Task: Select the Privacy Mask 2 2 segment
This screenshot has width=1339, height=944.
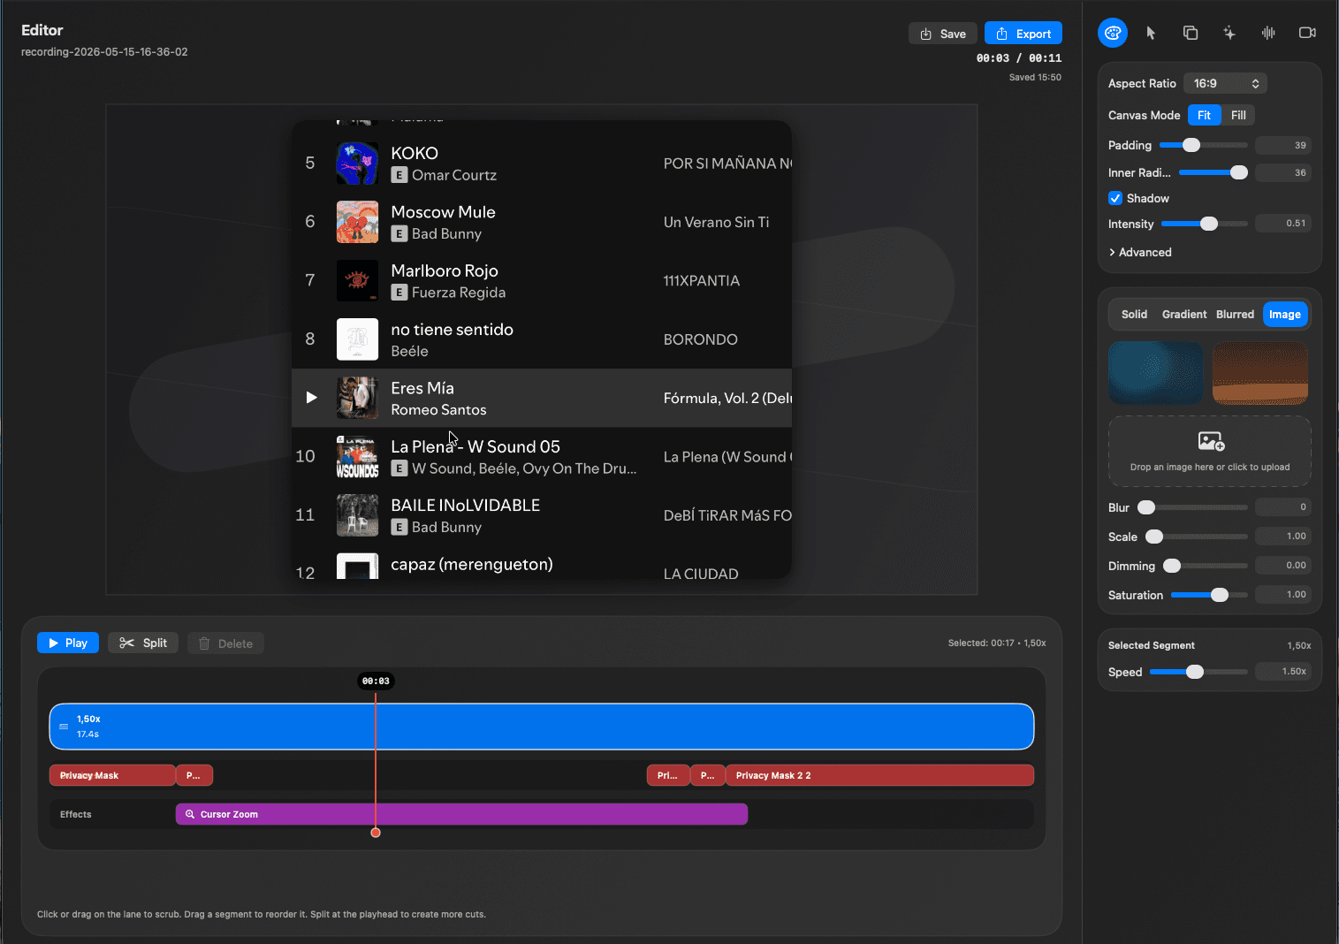Action: (879, 775)
